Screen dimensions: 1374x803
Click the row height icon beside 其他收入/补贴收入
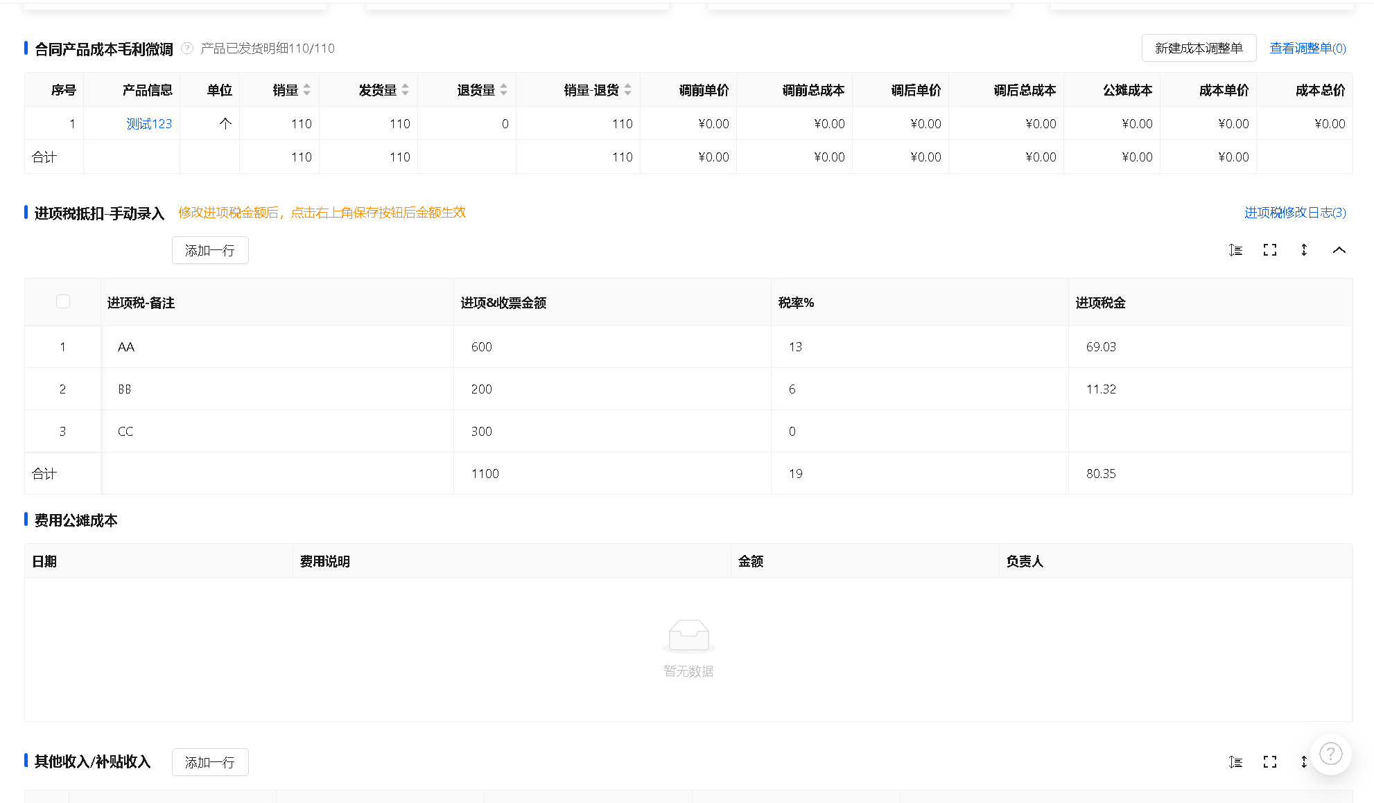pos(1235,762)
